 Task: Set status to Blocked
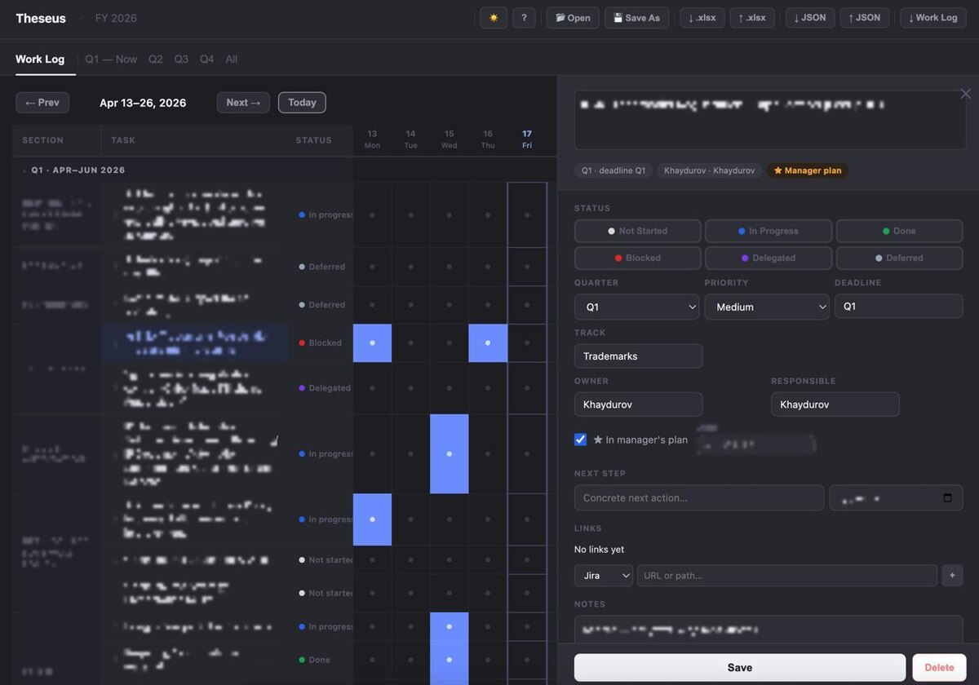tap(638, 258)
